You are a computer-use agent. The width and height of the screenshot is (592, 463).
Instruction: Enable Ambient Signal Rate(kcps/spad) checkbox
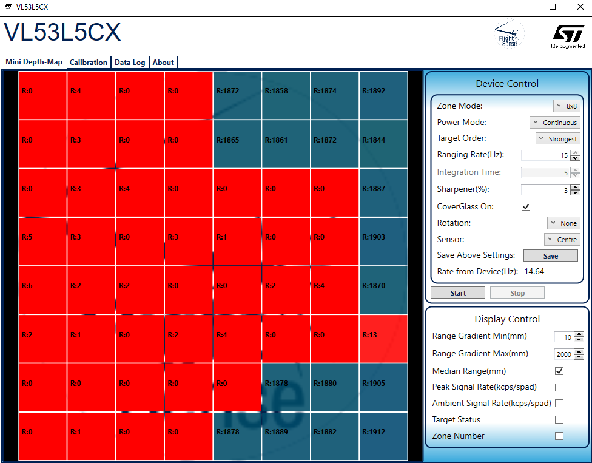[x=559, y=404]
